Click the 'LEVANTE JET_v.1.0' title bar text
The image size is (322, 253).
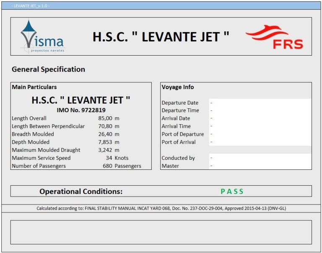tap(30, 6)
